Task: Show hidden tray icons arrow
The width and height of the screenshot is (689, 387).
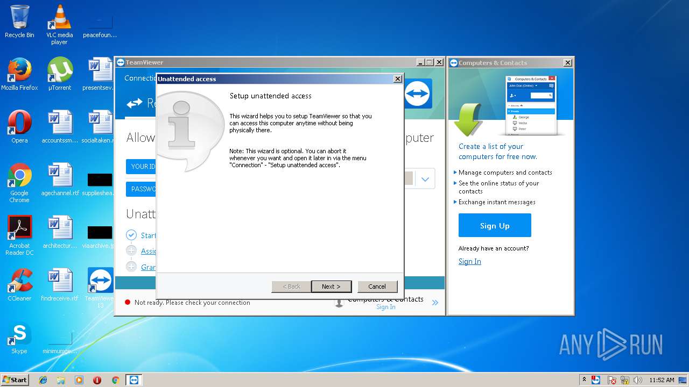Action: 584,379
